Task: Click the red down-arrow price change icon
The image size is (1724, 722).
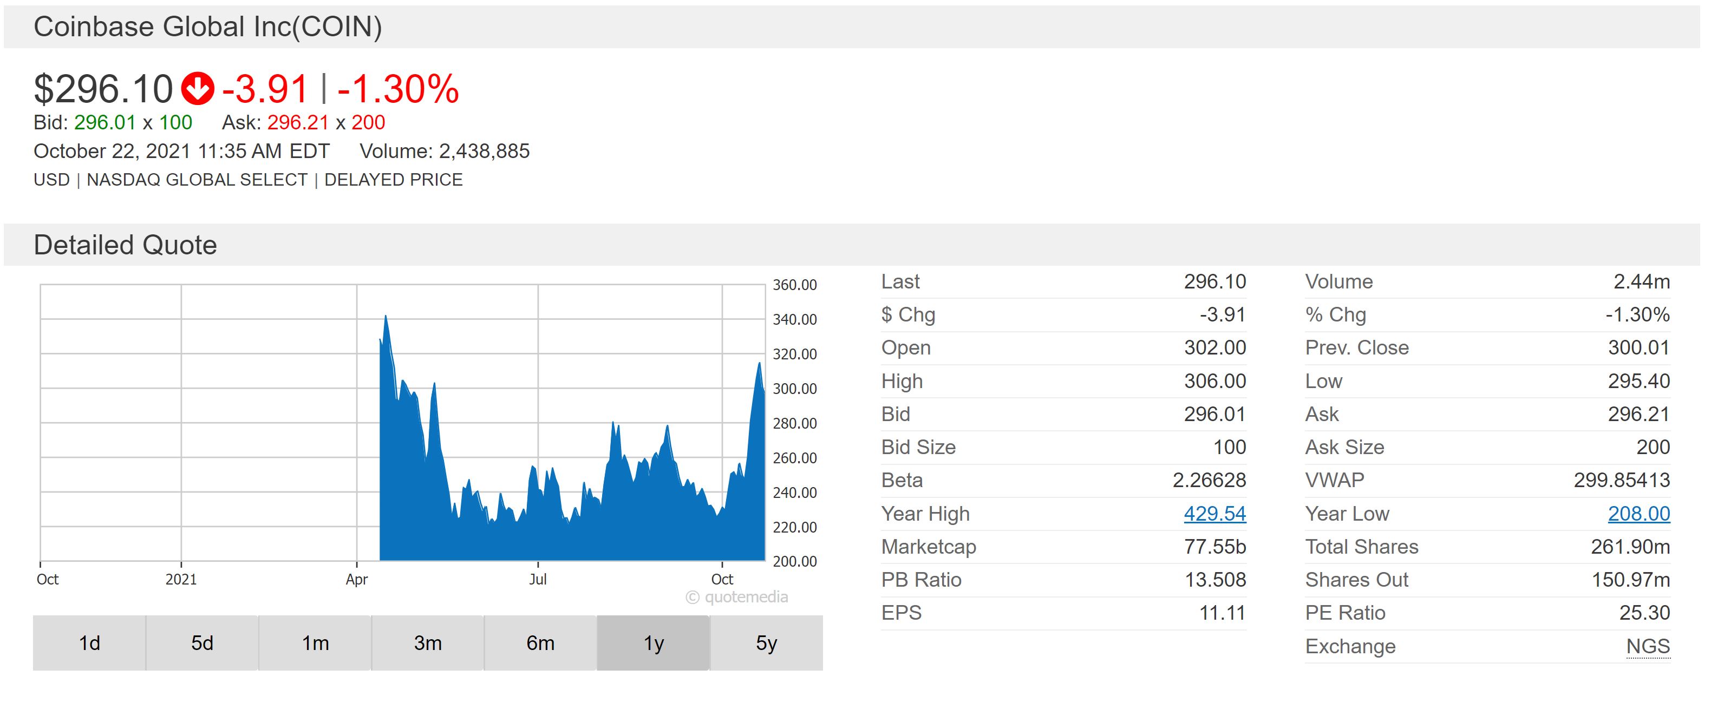Action: click(198, 89)
